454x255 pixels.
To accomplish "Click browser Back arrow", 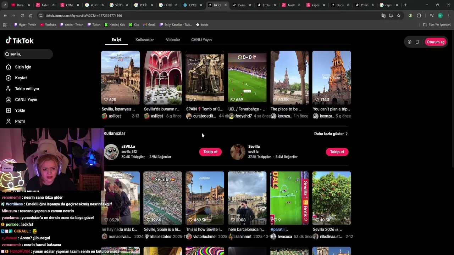I will 5,16.
